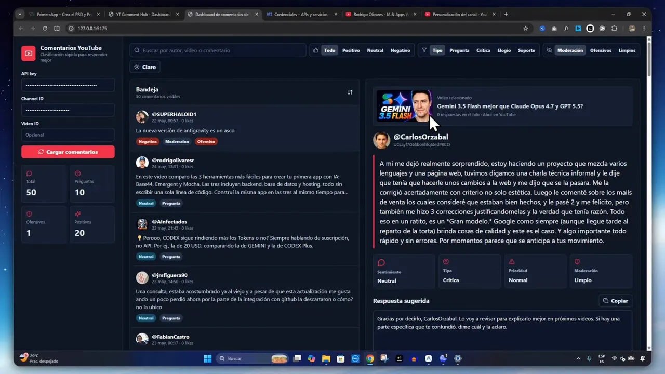Reload the page with the browser refresh icon

coord(45,28)
